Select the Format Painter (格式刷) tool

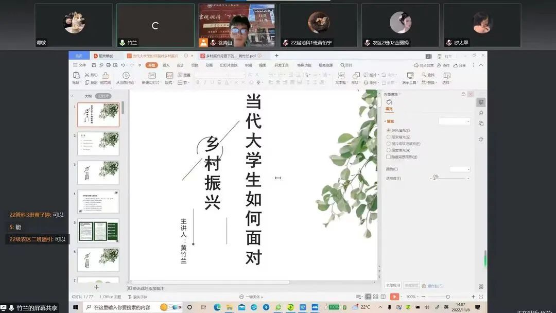point(105,76)
